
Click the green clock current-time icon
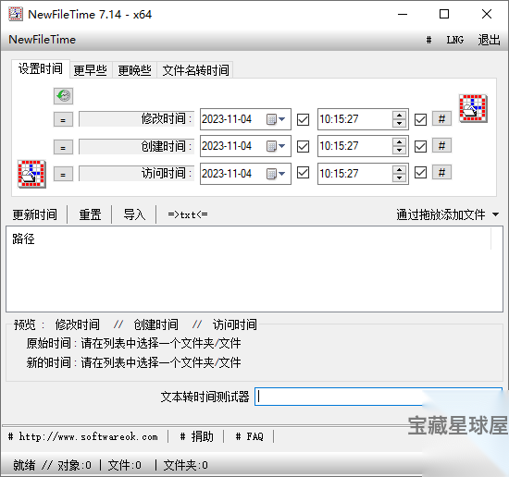pyautogui.click(x=63, y=96)
